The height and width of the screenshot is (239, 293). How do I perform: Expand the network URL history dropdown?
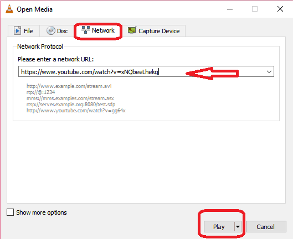[x=269, y=72]
